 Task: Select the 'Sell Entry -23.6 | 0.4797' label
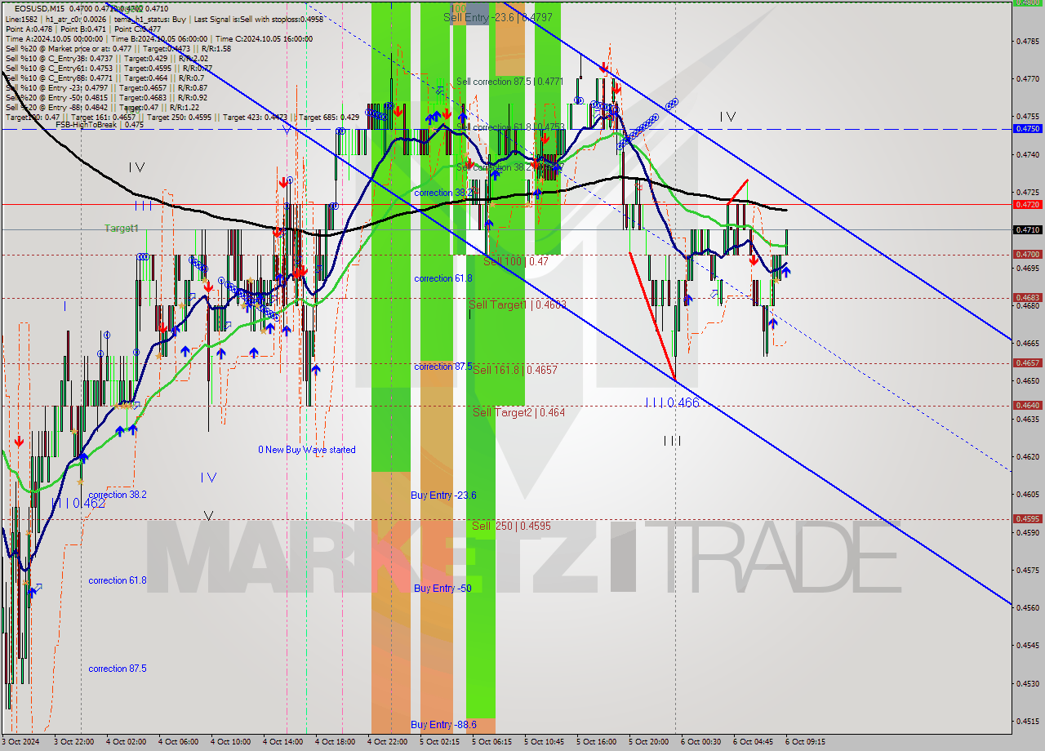click(498, 16)
